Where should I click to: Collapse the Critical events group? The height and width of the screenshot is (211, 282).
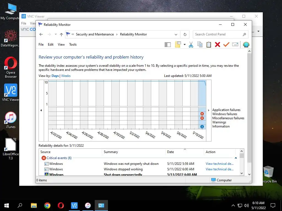pyautogui.click(x=236, y=158)
